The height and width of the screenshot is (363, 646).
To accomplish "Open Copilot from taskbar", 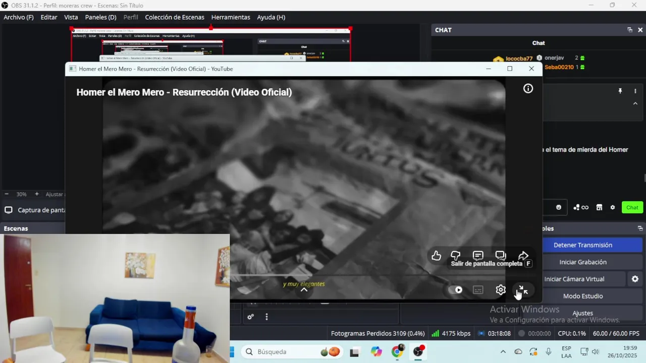I will 376,352.
